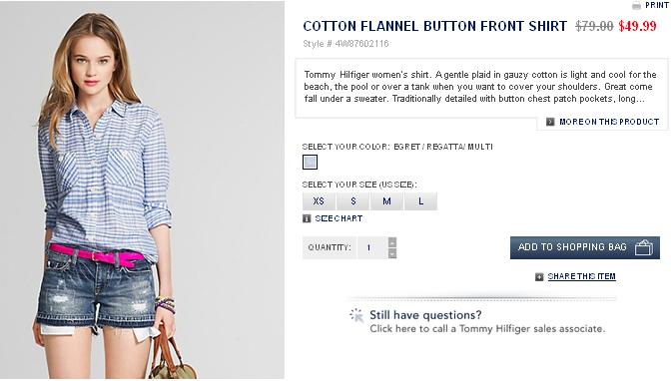The width and height of the screenshot is (671, 381).
Task: Click the sparkle icon beside Still have questions
Action: point(356,315)
